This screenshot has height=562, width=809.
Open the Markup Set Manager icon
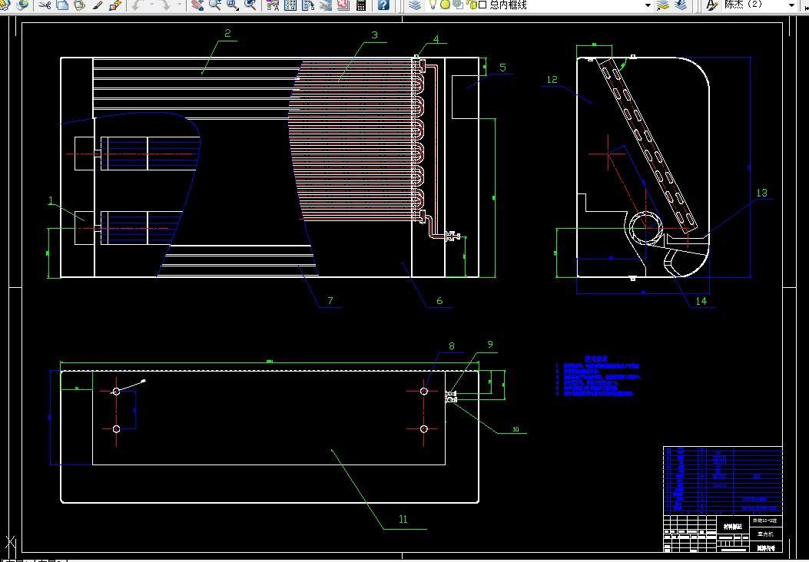(x=343, y=5)
